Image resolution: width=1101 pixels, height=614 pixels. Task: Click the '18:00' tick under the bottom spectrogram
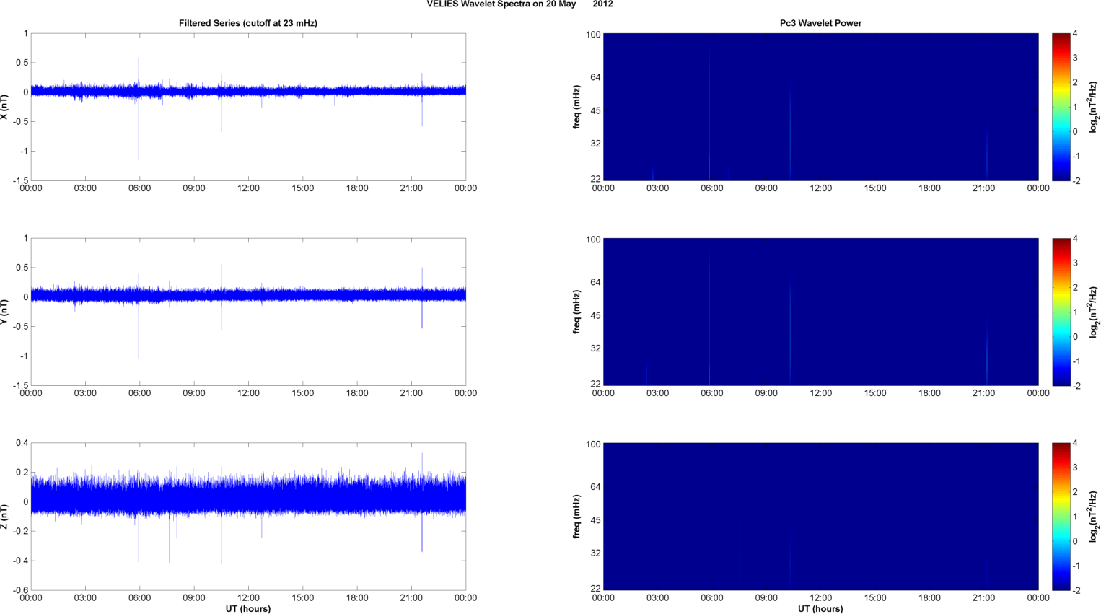coord(929,597)
